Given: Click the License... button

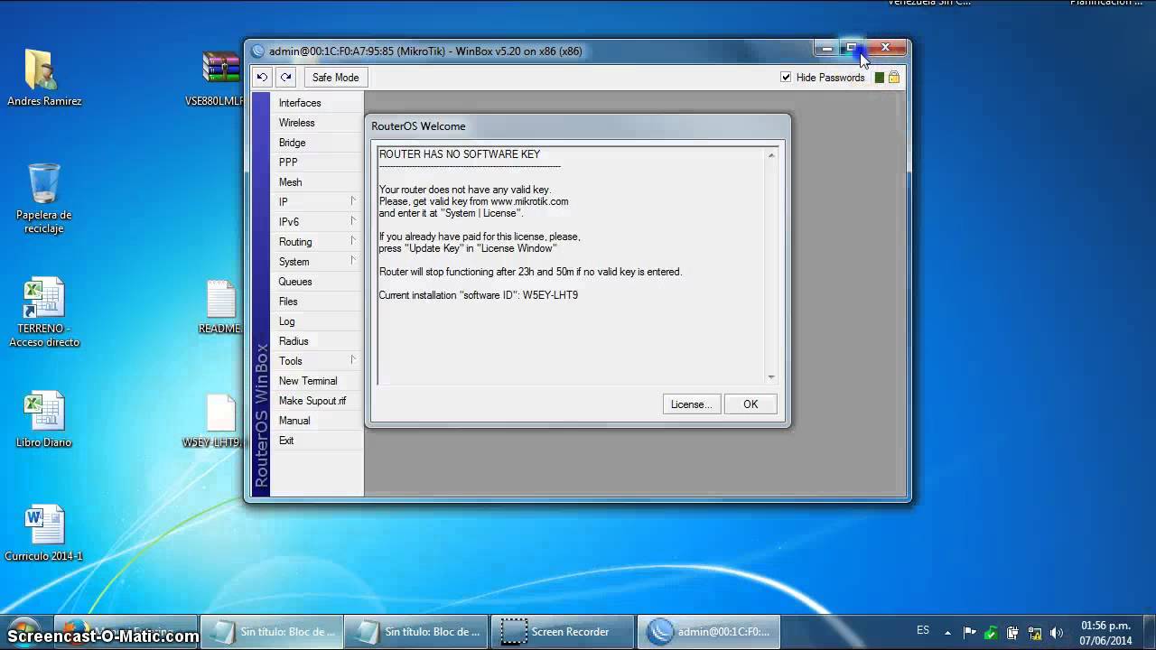Looking at the screenshot, I should click(691, 404).
